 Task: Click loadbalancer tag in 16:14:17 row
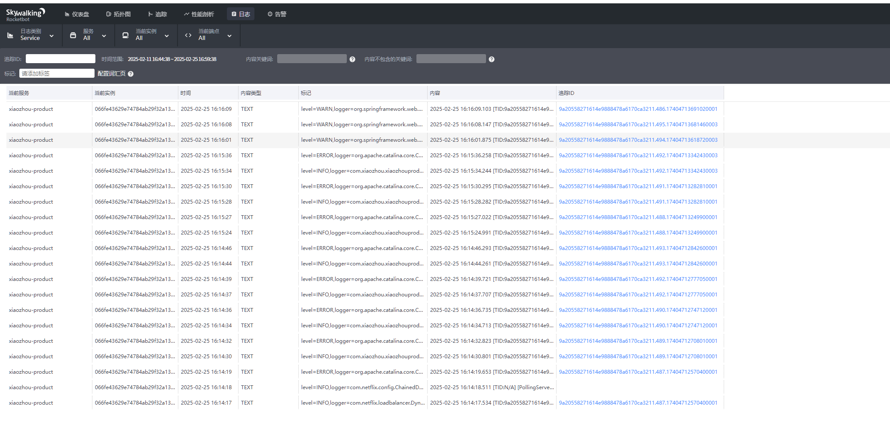click(363, 403)
